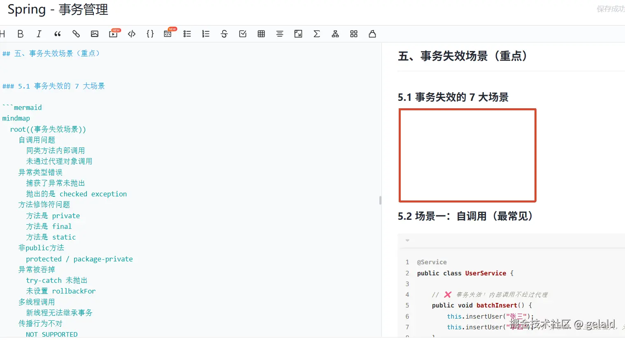Screen dimensions: 625x340
Task: Click the inline code braces icon
Action: coord(150,34)
